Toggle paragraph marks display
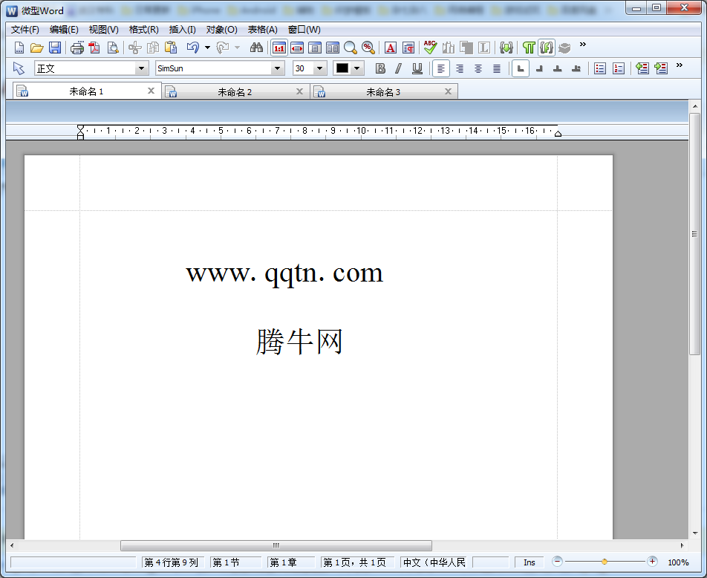The height and width of the screenshot is (578, 707). (x=528, y=48)
